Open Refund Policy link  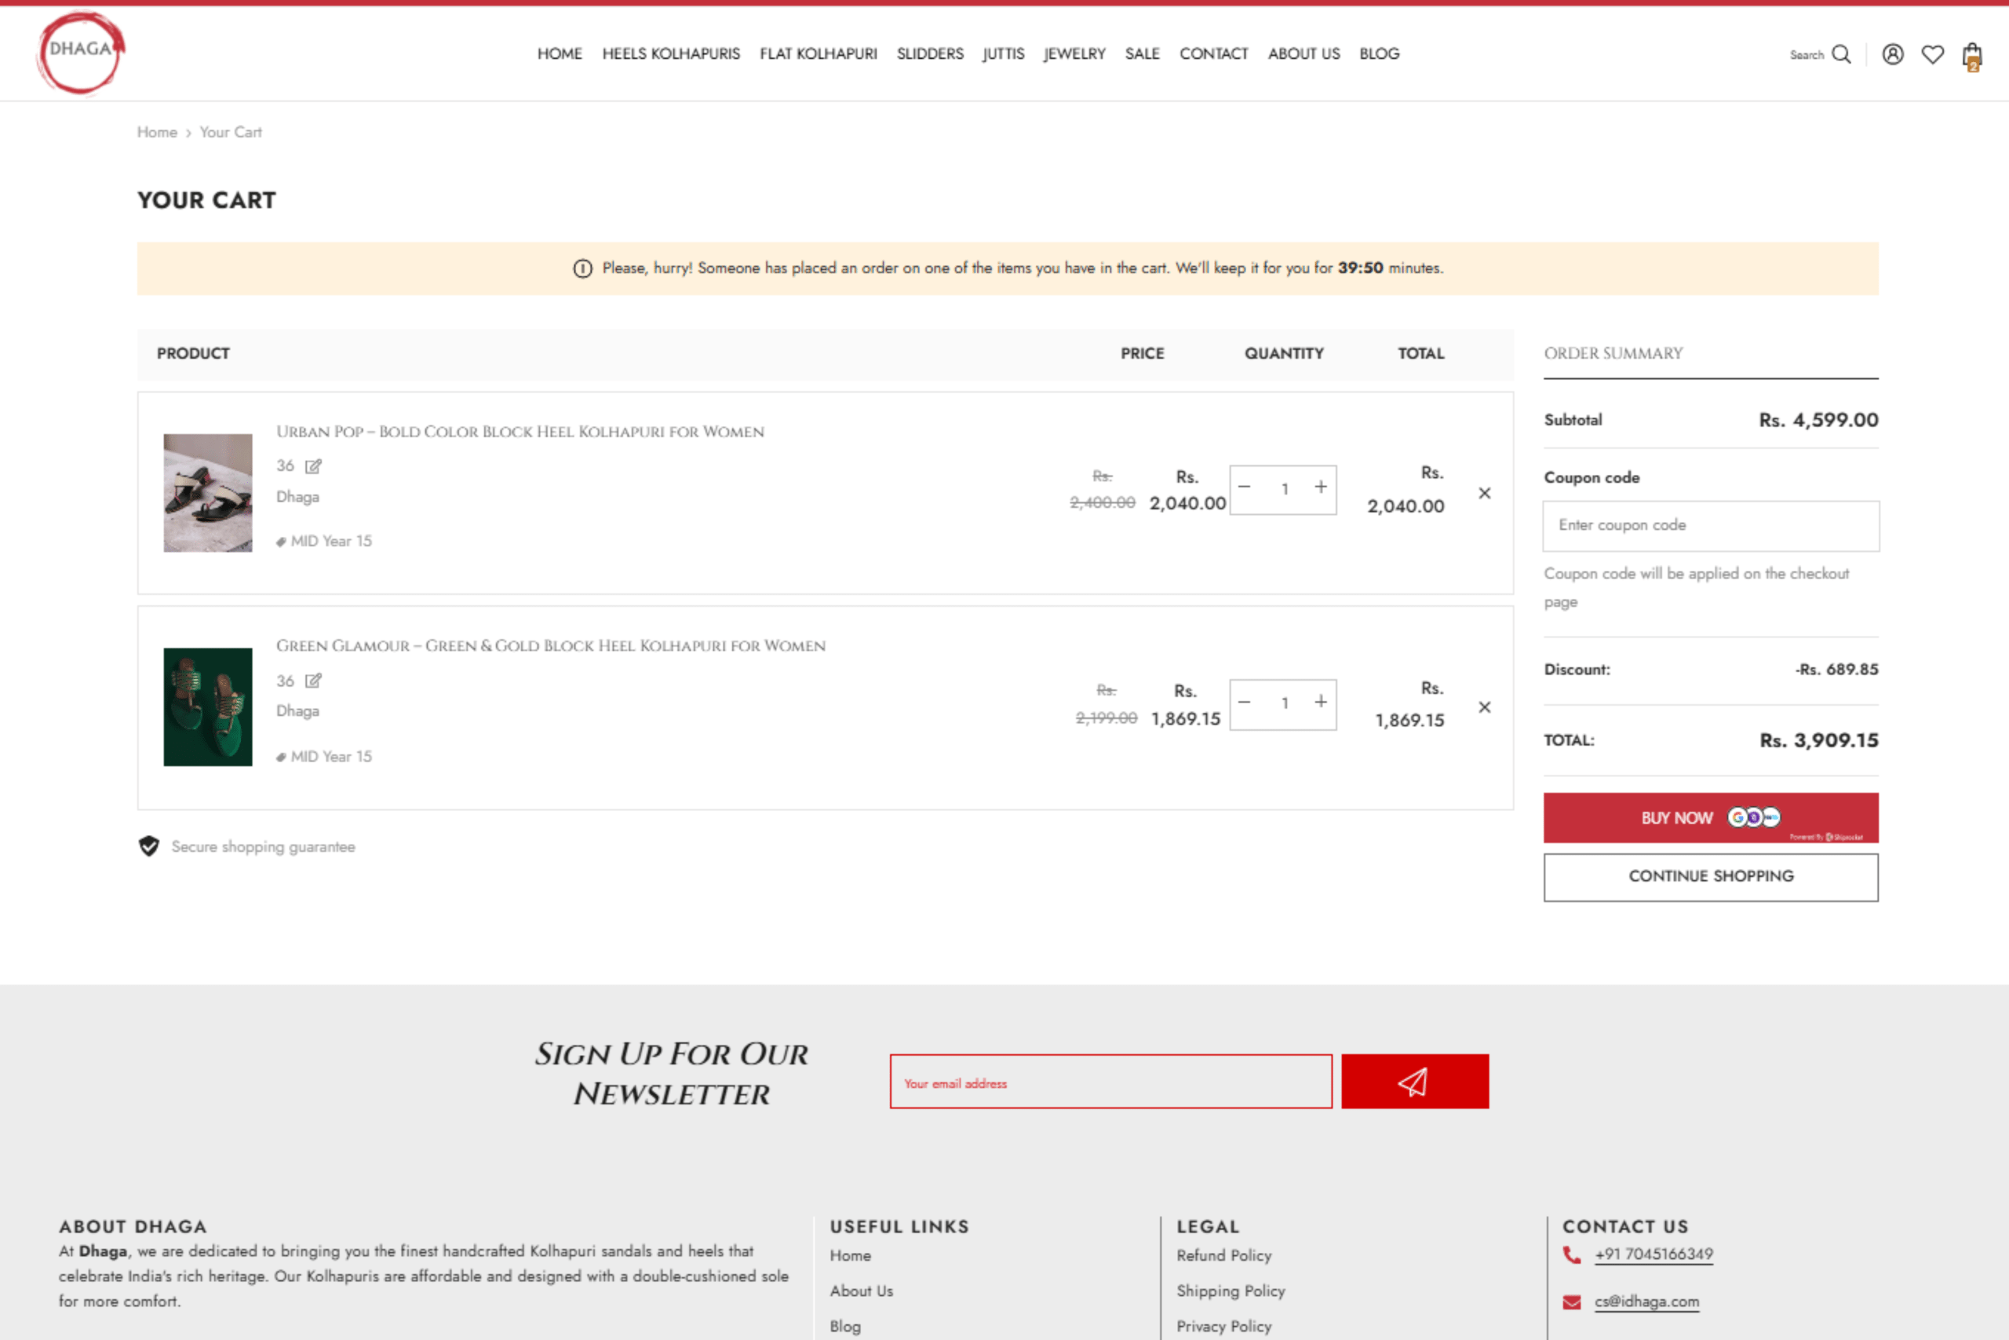1223,1255
